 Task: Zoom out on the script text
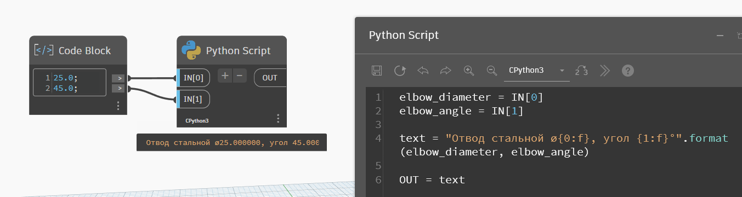click(491, 71)
